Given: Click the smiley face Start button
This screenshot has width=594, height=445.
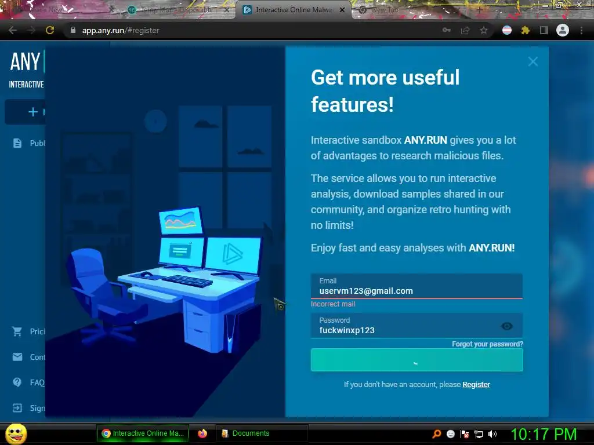Looking at the screenshot, I should coord(16,433).
